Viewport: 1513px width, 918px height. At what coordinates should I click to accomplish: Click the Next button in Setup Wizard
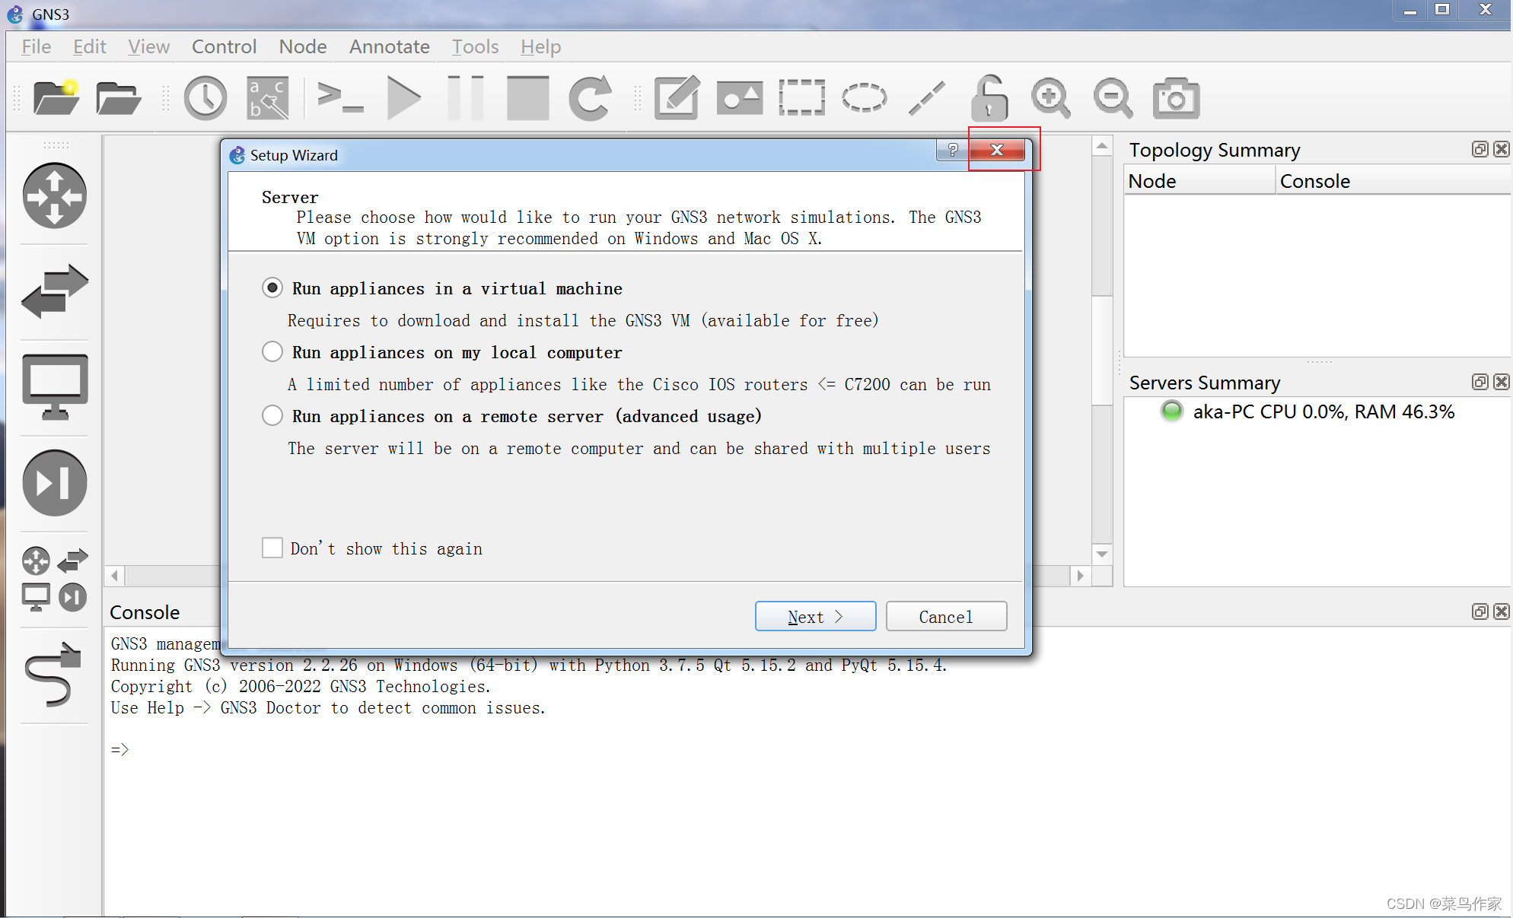point(815,616)
